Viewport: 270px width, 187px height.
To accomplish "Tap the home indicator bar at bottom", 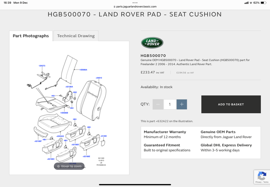I will coord(135,185).
